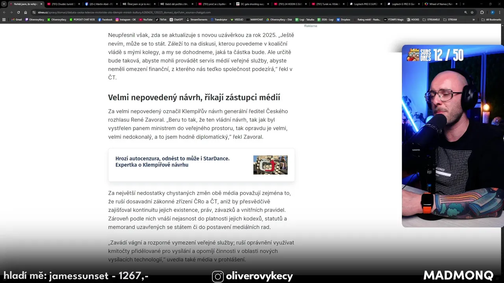The image size is (504, 283).
Task: Switch to the DC gala shooting tab
Action: (x=252, y=4)
